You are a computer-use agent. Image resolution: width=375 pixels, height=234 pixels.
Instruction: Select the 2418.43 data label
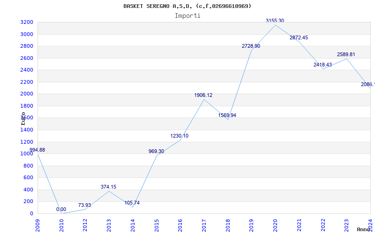pos(322,65)
